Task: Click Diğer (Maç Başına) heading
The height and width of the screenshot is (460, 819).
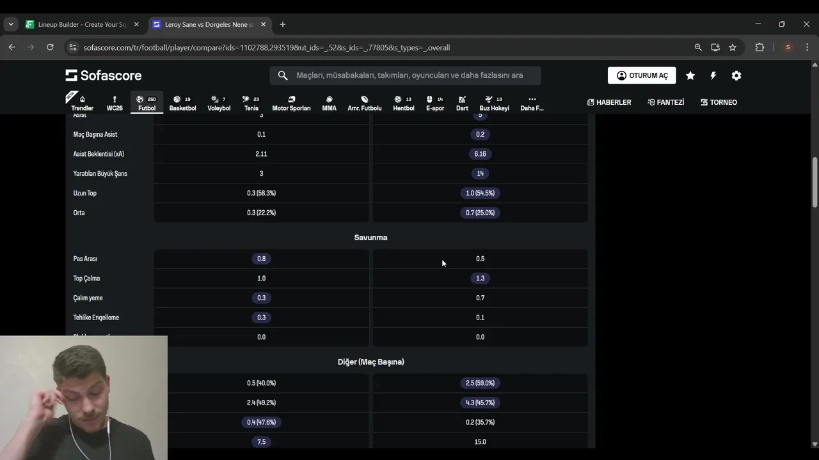Action: 370,362
